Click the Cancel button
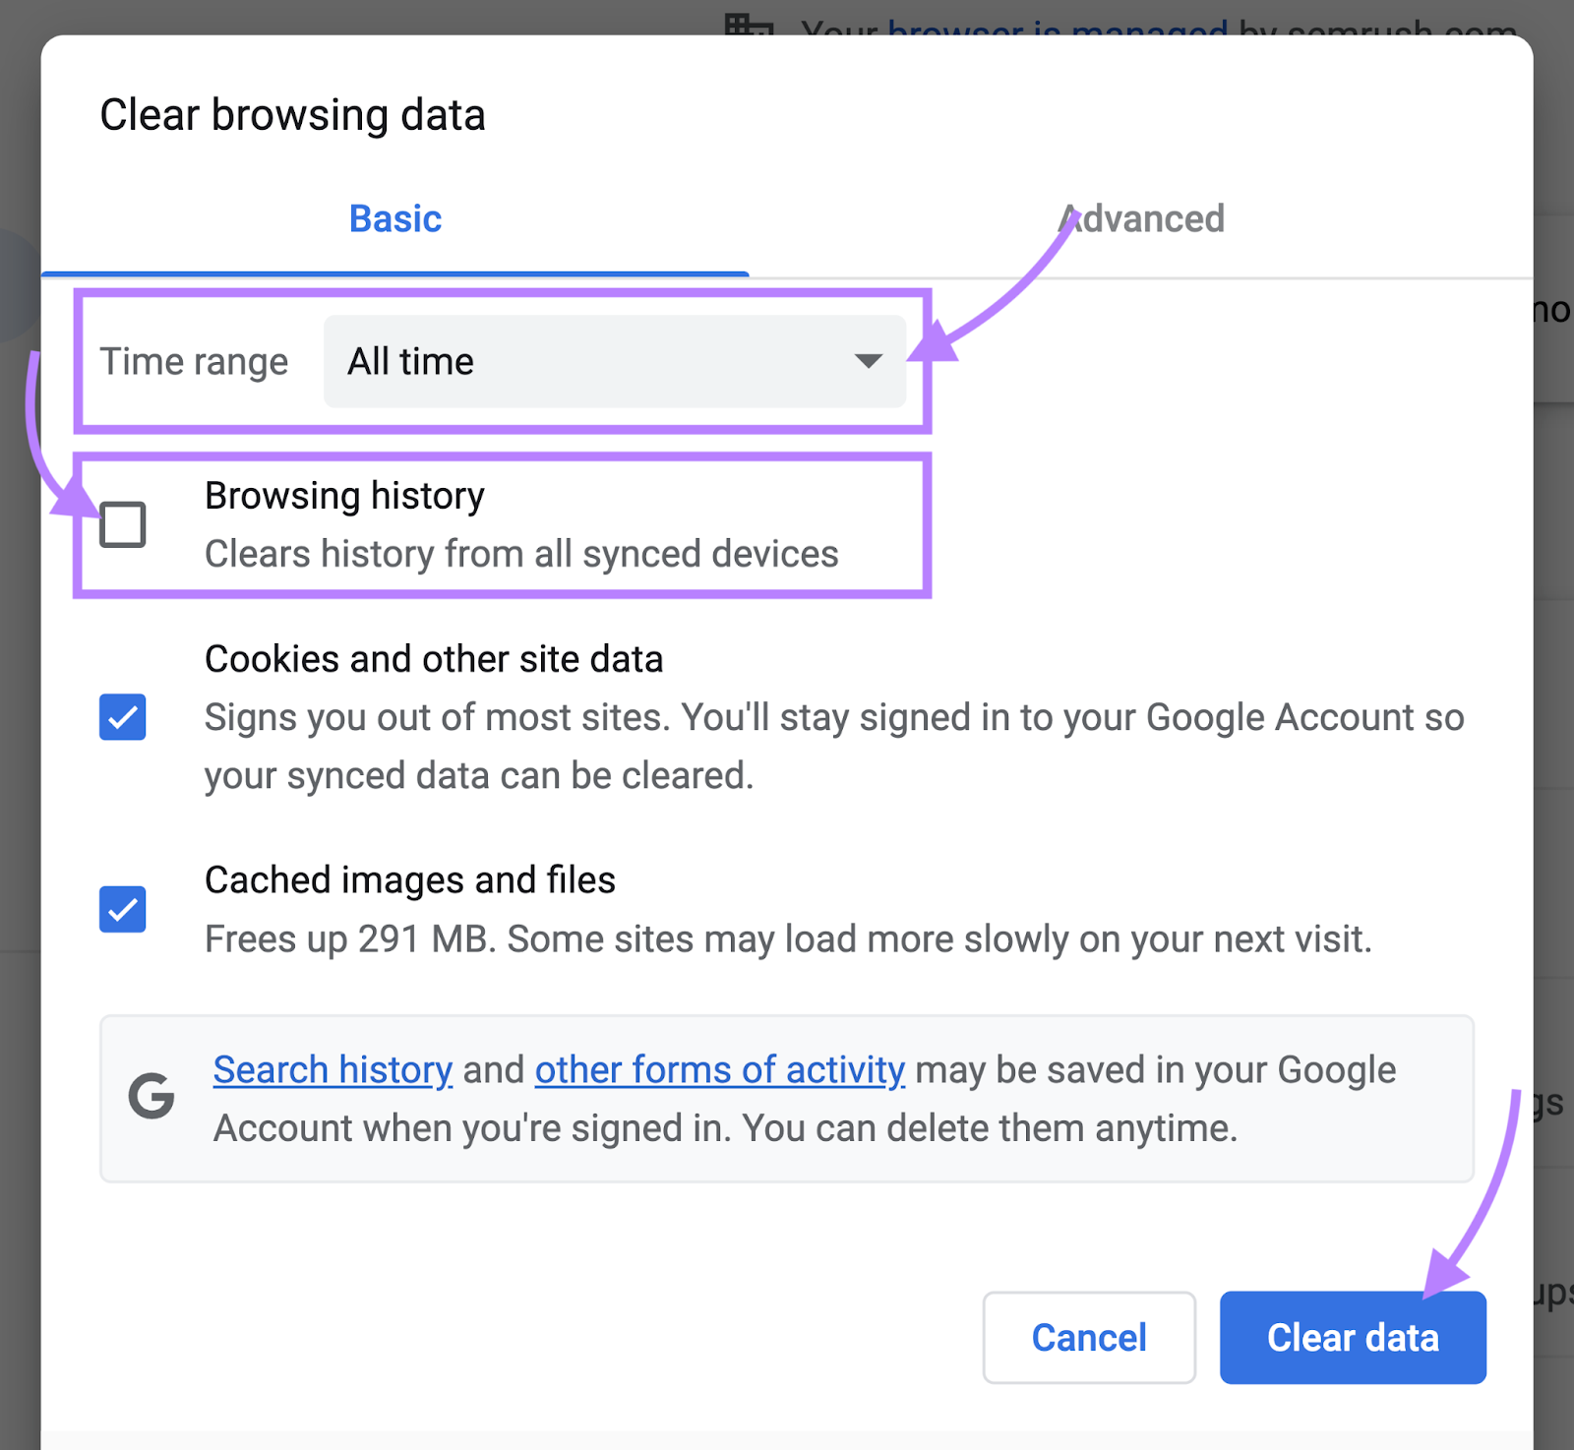1574x1450 pixels. (1088, 1337)
